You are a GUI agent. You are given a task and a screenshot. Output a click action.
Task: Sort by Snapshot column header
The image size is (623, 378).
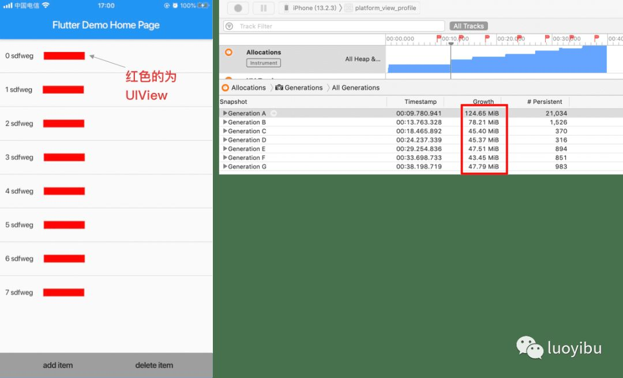[233, 102]
